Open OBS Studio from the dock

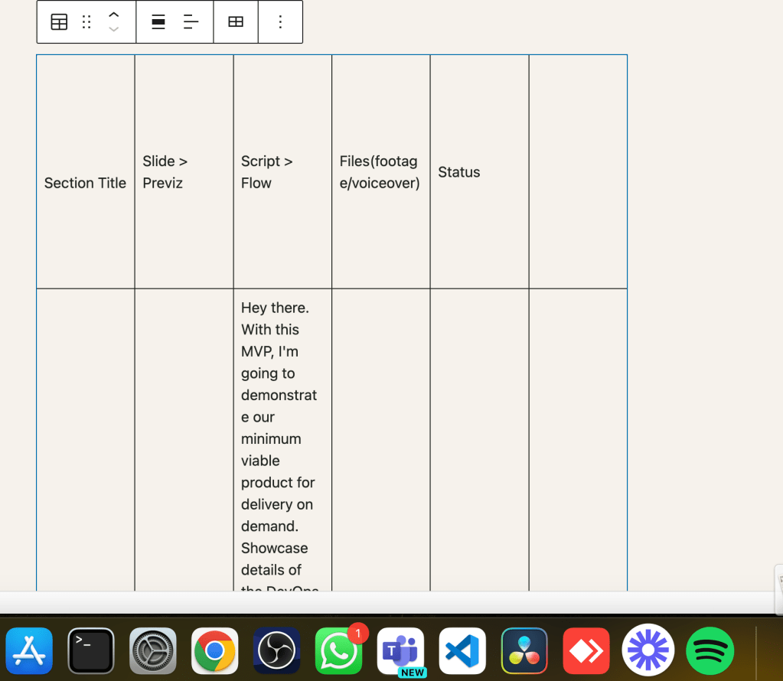click(276, 650)
